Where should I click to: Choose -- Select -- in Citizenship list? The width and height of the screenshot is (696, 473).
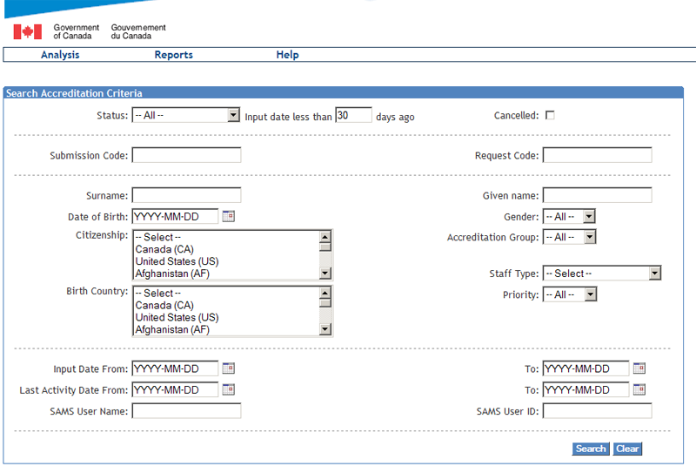[x=226, y=237]
